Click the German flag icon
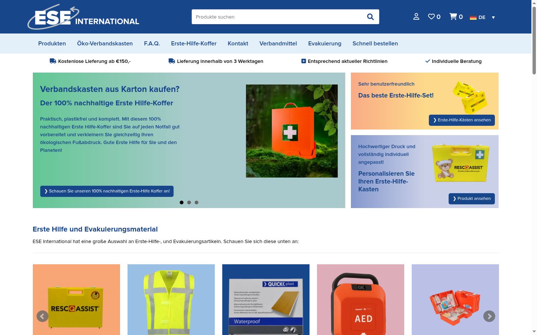Screen dimensions: 537x335 [473, 17]
